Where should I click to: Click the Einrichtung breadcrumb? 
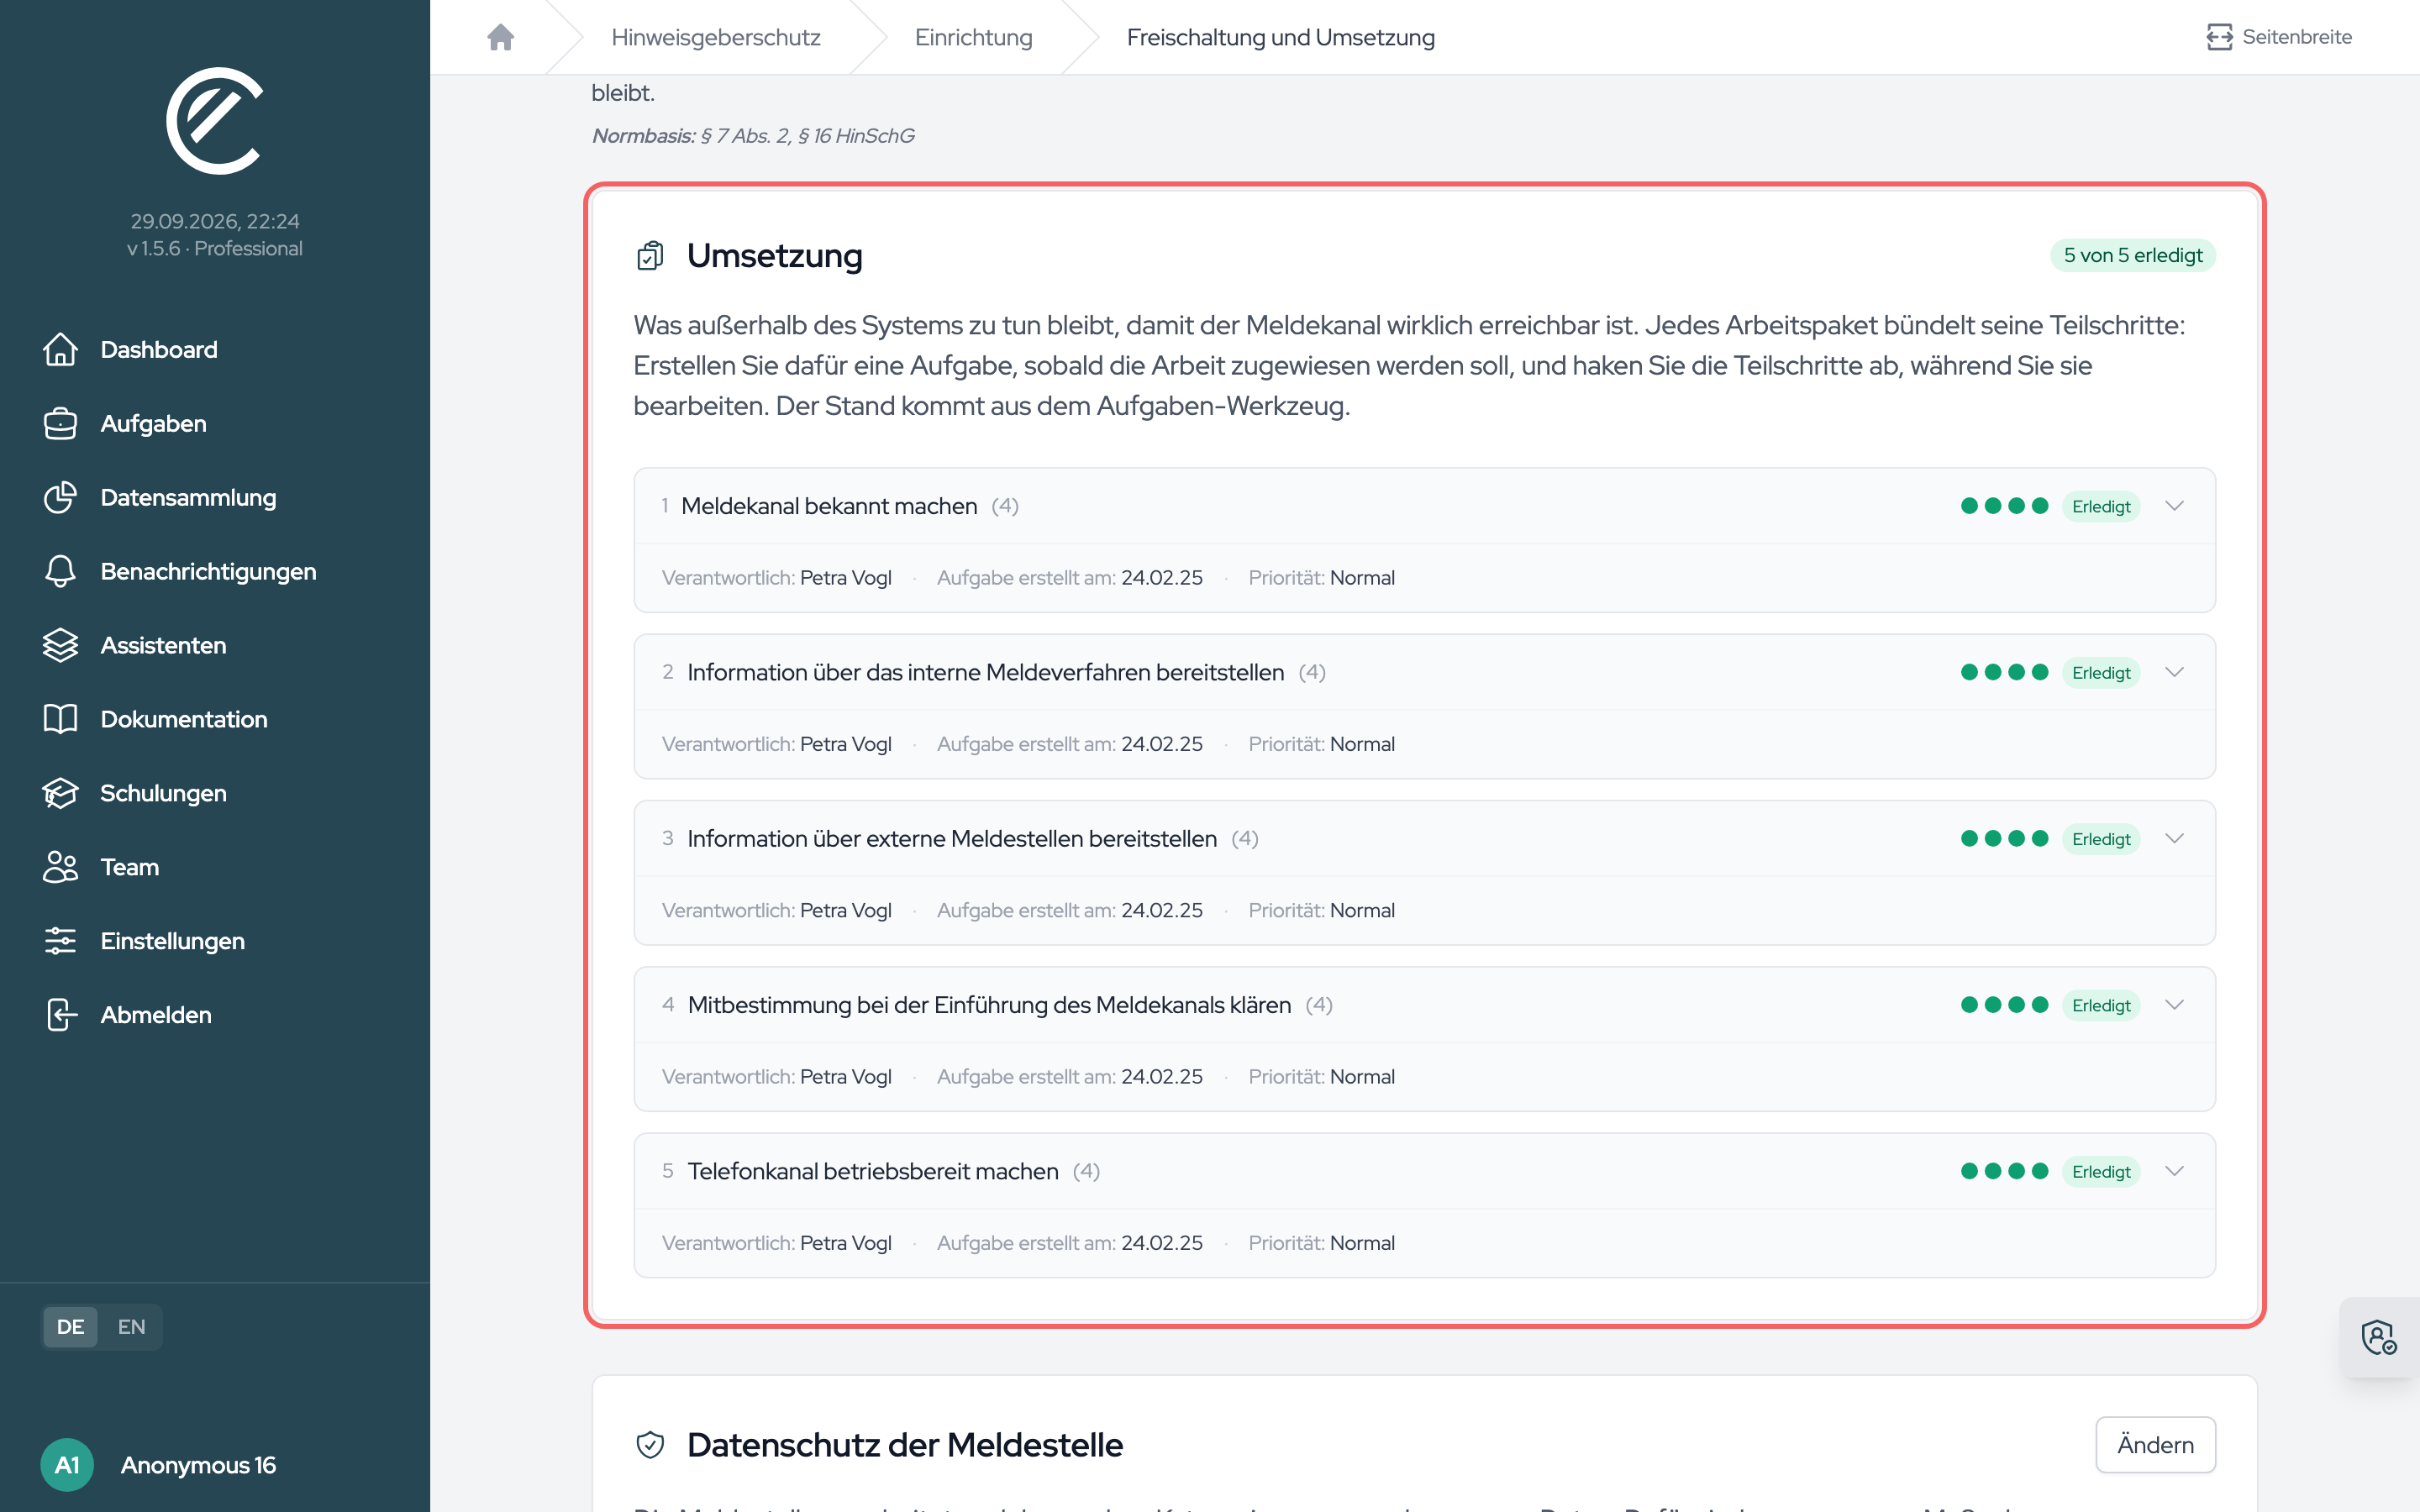pos(973,37)
